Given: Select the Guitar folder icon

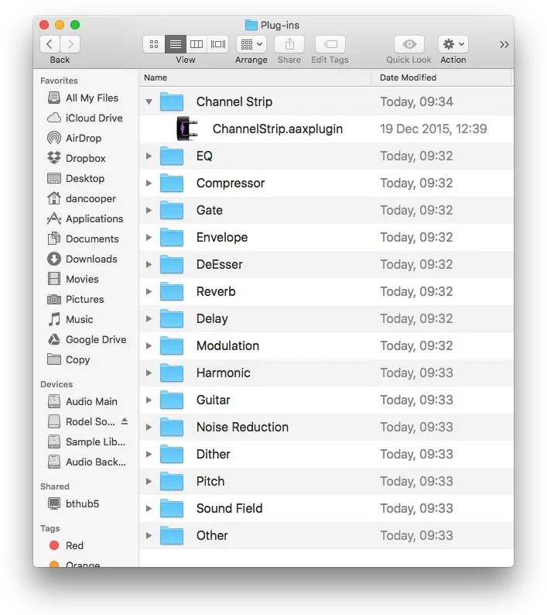Looking at the screenshot, I should [172, 399].
